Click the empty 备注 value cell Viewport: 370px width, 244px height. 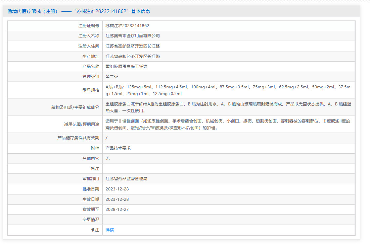[x=228, y=169]
